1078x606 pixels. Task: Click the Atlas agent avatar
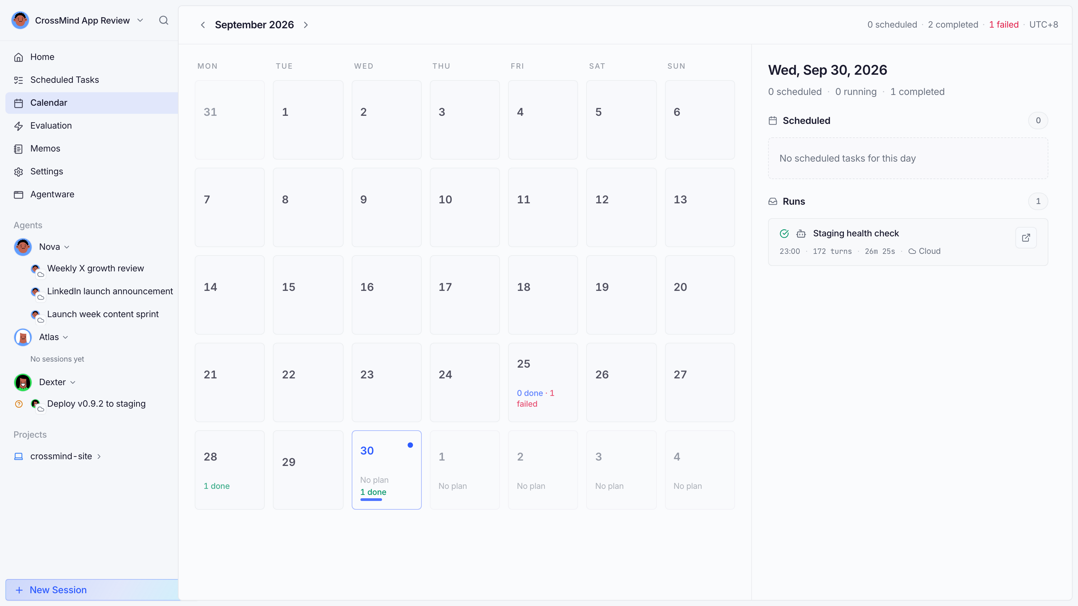click(23, 337)
